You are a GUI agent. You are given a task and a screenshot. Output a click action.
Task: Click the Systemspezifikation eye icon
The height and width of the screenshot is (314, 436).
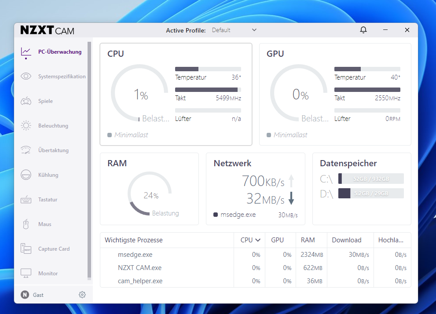coord(26,76)
